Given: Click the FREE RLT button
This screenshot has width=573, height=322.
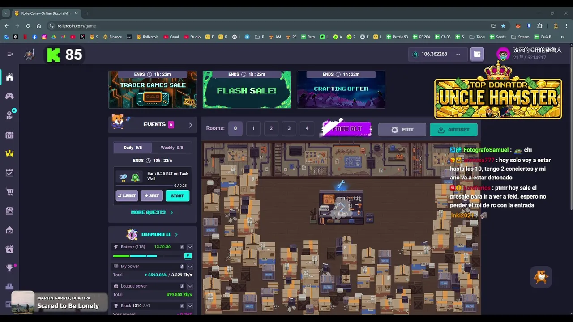Looking at the screenshot, I should 347,129.
